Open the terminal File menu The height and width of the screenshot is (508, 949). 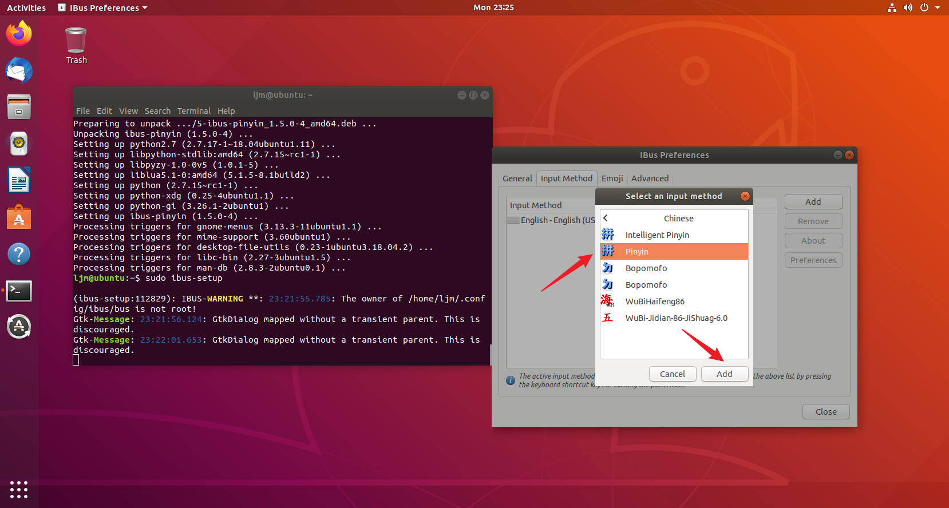click(x=83, y=110)
